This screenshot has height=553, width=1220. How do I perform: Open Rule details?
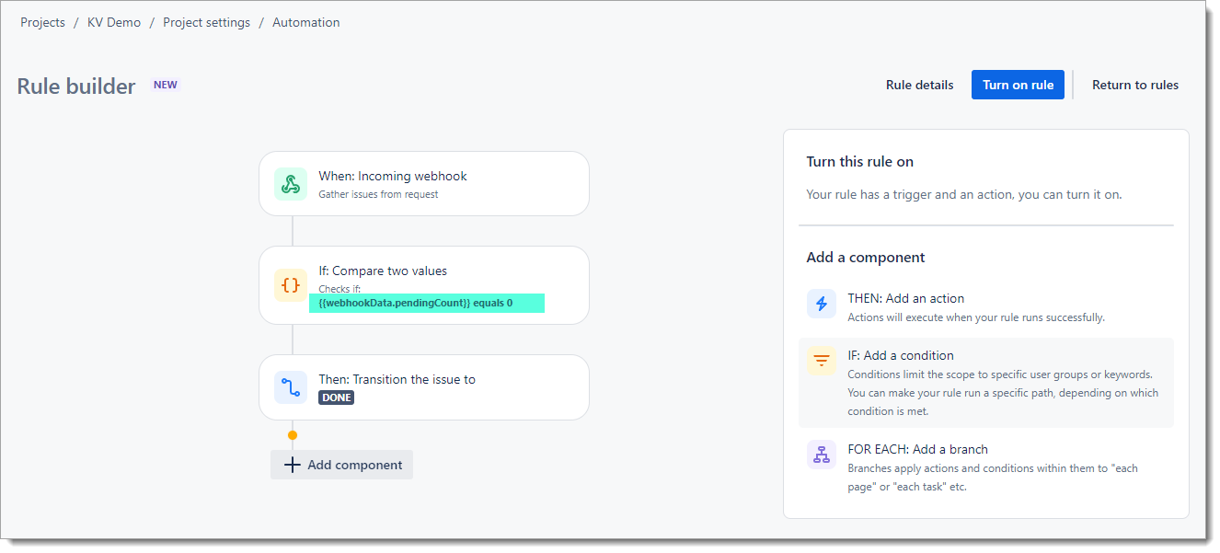pyautogui.click(x=919, y=85)
